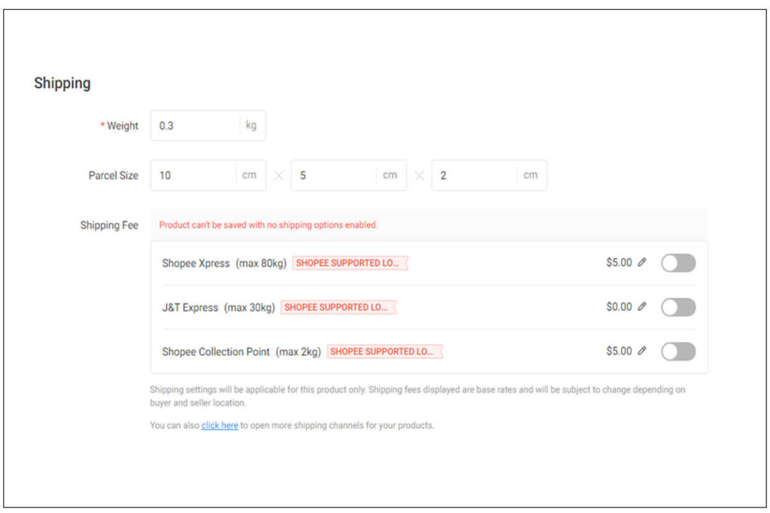
Task: Select the parcel width field showing 5
Action: [x=335, y=175]
